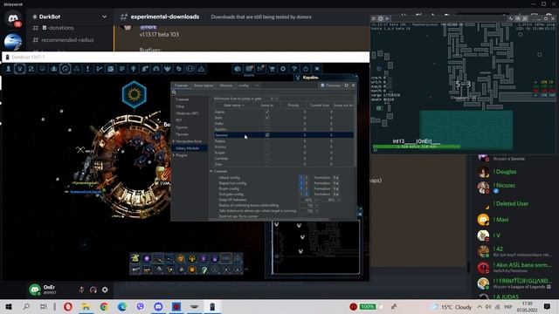The width and height of the screenshot is (559, 314).
Task: Open Windows Start menu
Action: pos(9,306)
